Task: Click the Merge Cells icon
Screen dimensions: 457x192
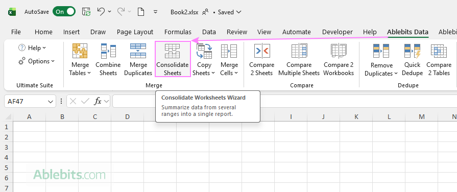Action: tap(229, 51)
